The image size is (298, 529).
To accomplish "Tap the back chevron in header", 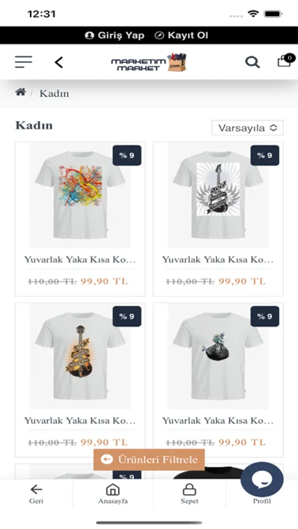I will [x=59, y=62].
